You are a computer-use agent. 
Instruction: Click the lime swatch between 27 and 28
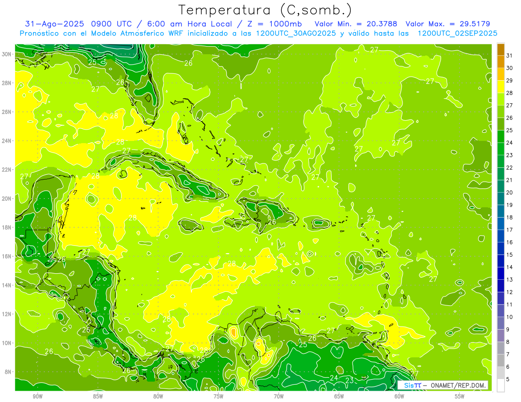click(x=501, y=99)
